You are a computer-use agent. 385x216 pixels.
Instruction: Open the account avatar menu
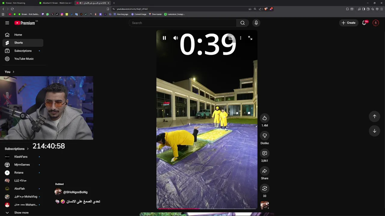coord(376,23)
